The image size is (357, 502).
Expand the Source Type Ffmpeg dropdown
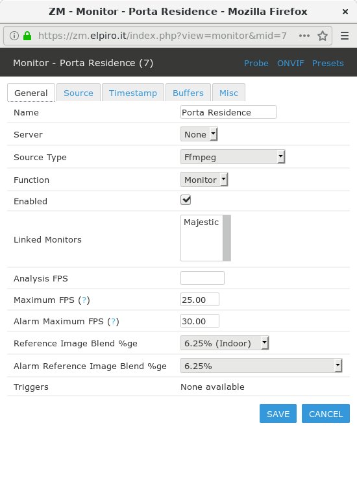pos(232,157)
